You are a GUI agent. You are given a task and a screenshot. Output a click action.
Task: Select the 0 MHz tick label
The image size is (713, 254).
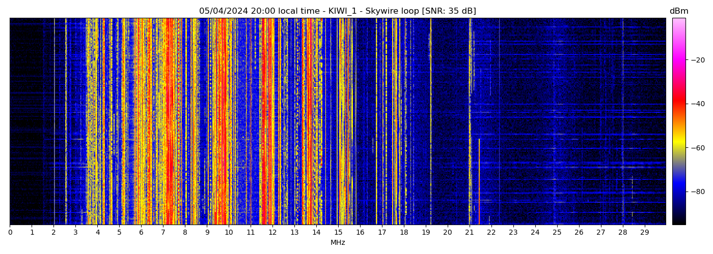(10, 233)
